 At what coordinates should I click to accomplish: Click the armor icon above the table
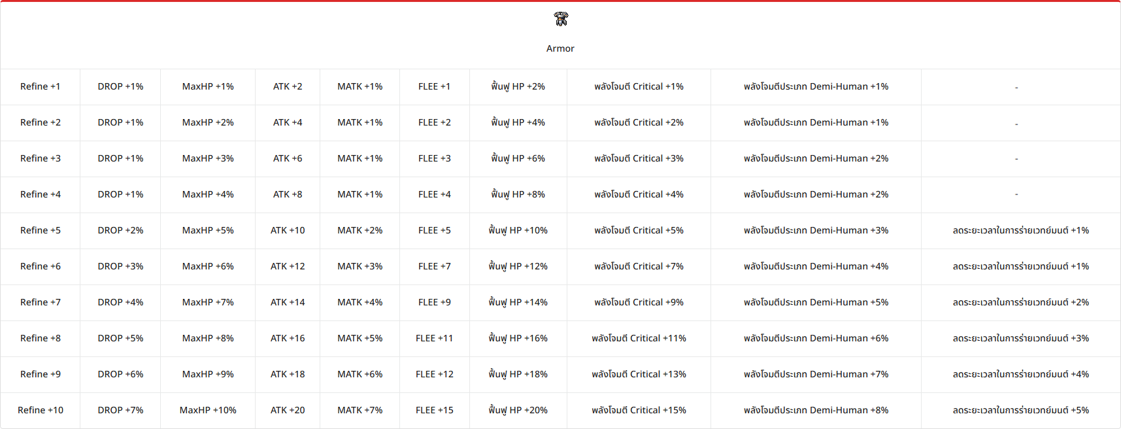(x=561, y=19)
